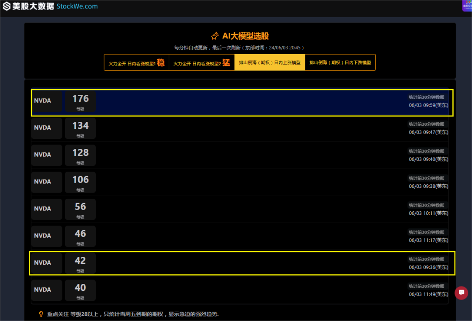Select the level 40 badge
The height and width of the screenshot is (321, 472).
click(80, 290)
